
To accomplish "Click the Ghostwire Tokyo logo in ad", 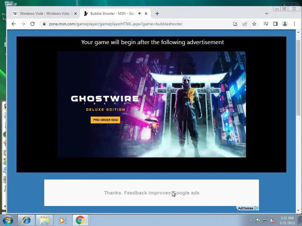I will coord(105,100).
